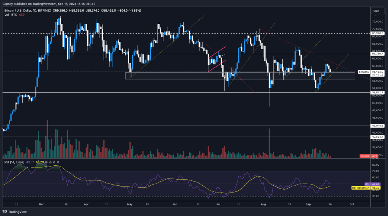Image resolution: width=388 pixels, height=216 pixels.
Task: Click the tall red volume bar in August
Action: 269,142
